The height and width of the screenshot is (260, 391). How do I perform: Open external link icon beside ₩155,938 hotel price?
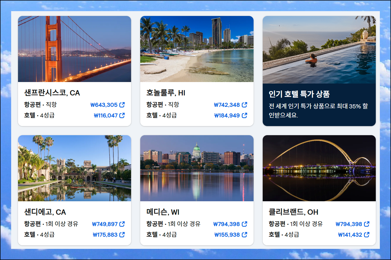click(244, 235)
